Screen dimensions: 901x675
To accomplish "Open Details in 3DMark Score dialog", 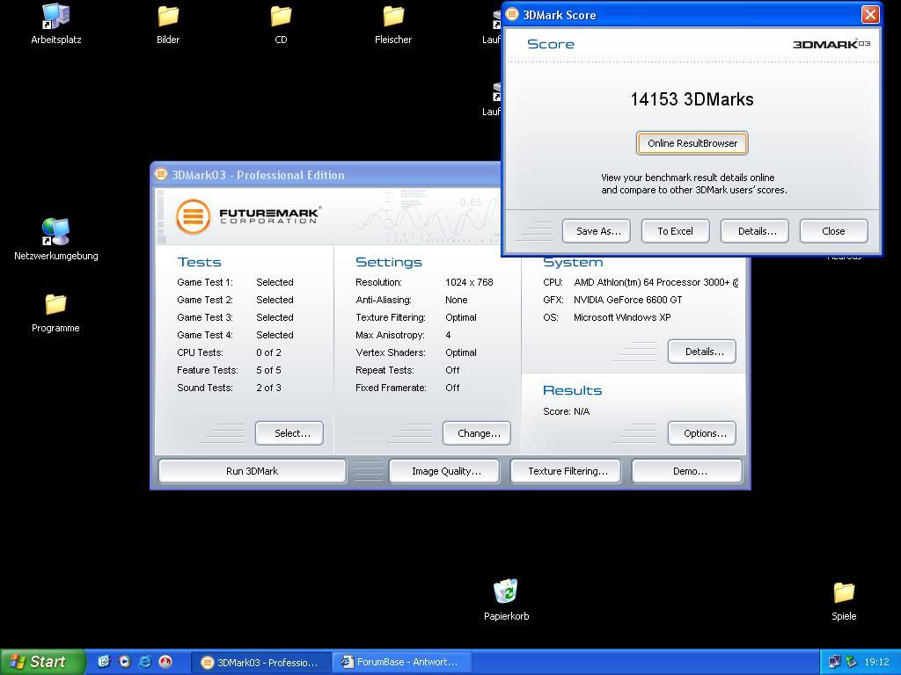I will pyautogui.click(x=754, y=231).
